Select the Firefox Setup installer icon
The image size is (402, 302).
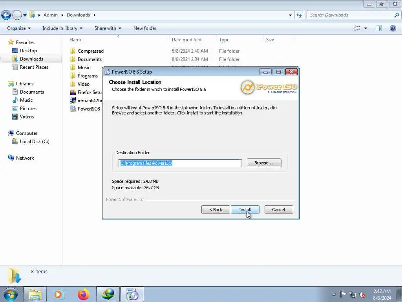pyautogui.click(x=73, y=92)
